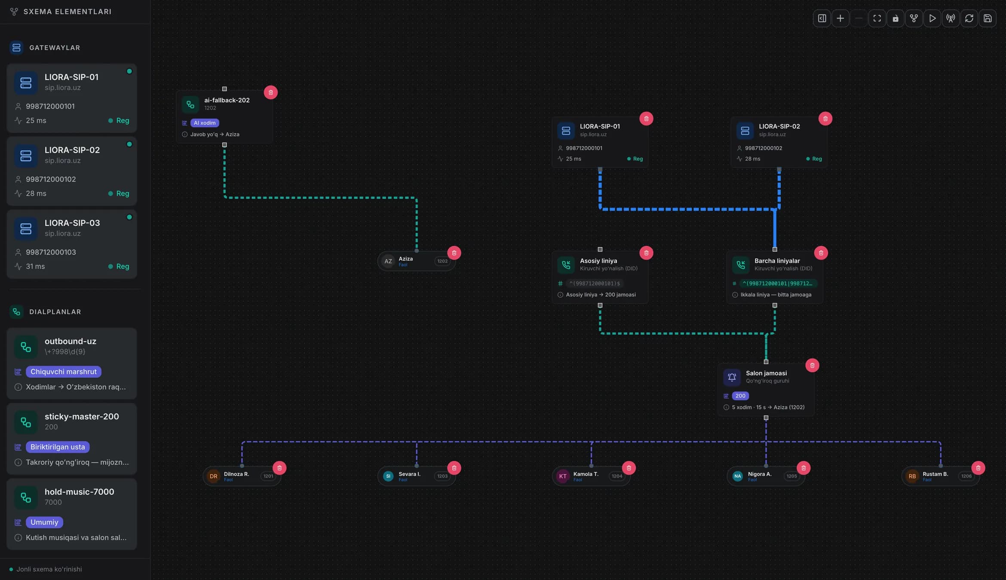1006x580 pixels.
Task: Click the 200 badge on Salon jamoasi
Action: pos(740,396)
